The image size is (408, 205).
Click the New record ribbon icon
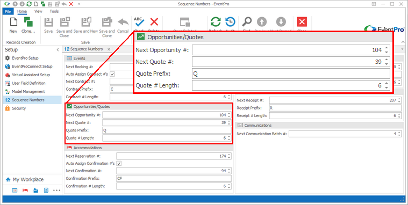13,22
